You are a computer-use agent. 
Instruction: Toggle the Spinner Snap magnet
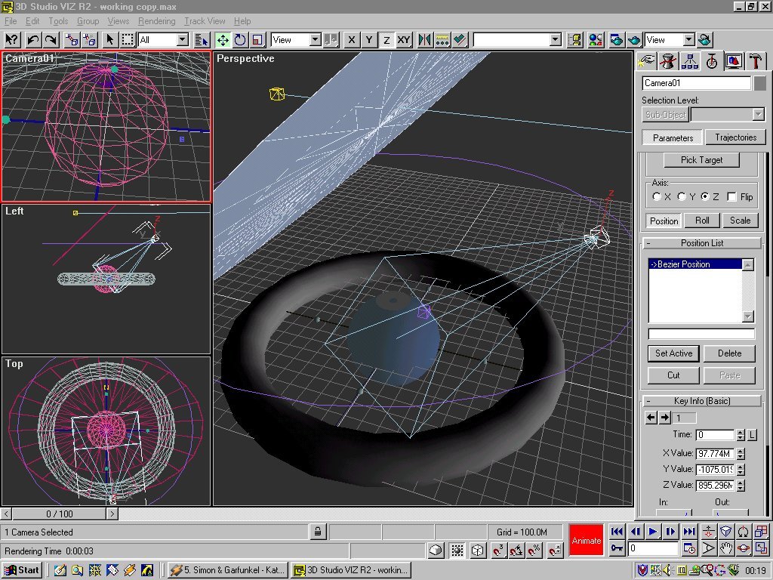[x=555, y=551]
